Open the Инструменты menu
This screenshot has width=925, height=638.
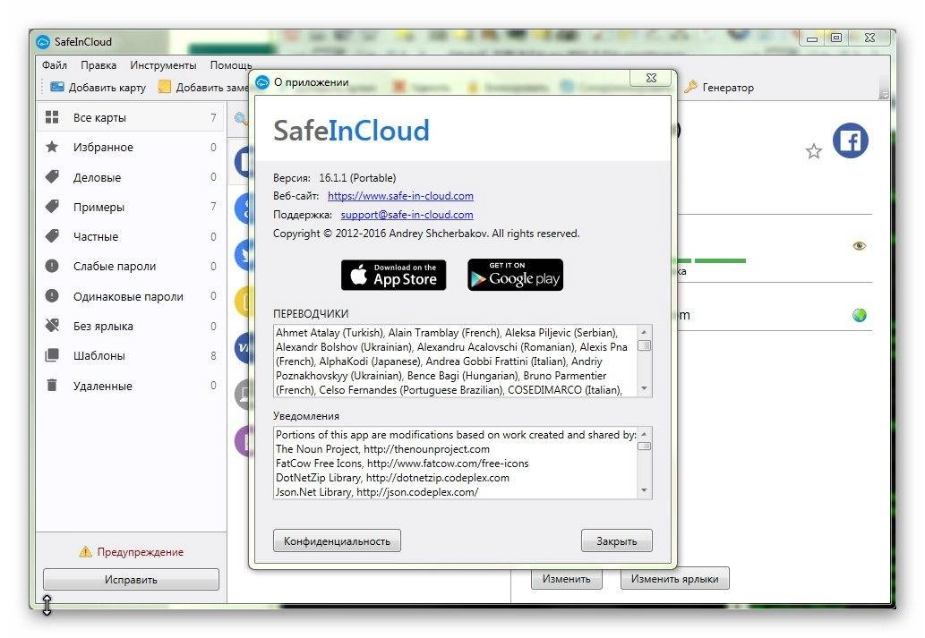[163, 64]
